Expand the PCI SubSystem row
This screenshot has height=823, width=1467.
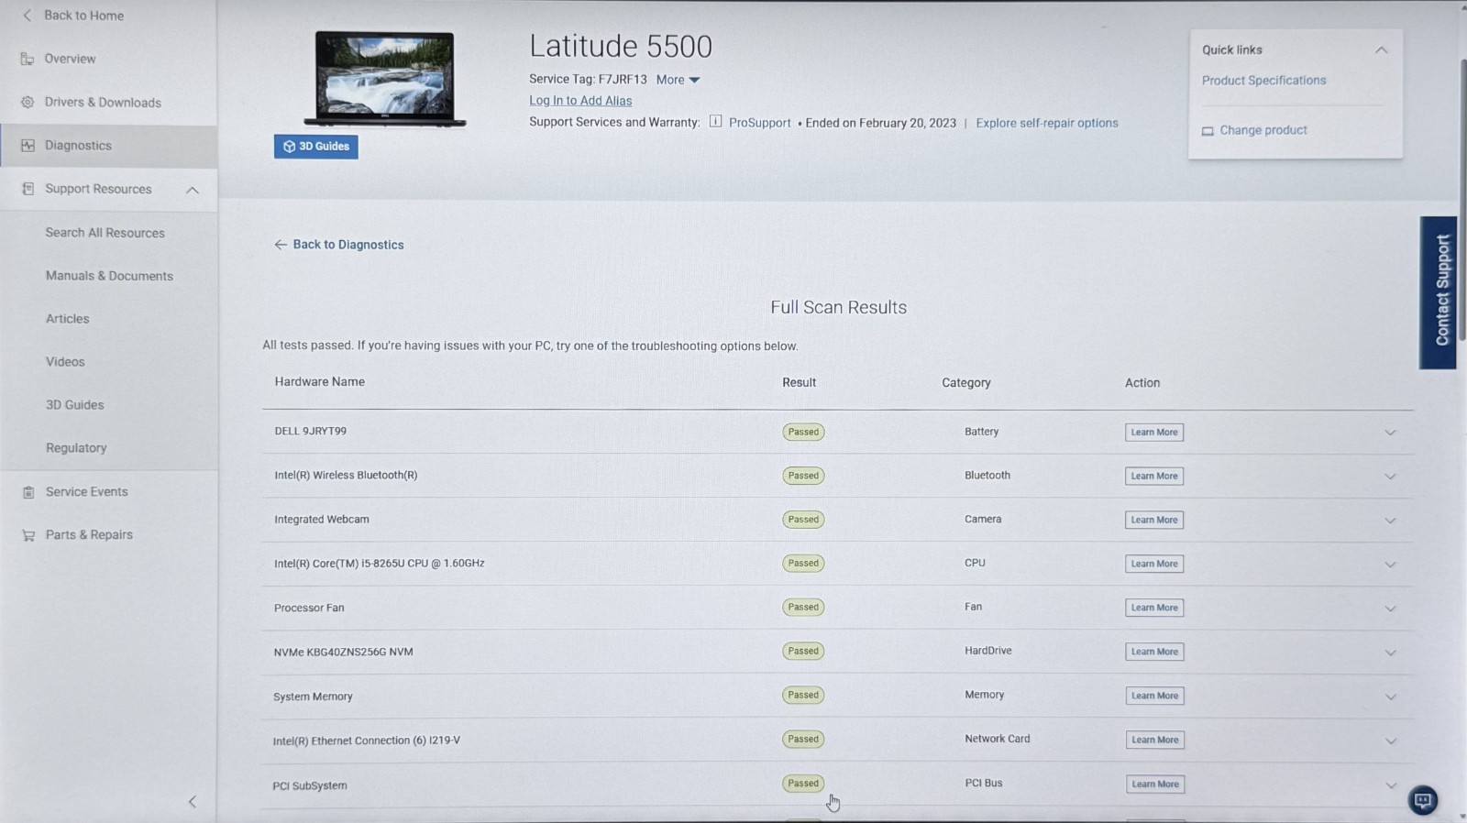point(1390,785)
